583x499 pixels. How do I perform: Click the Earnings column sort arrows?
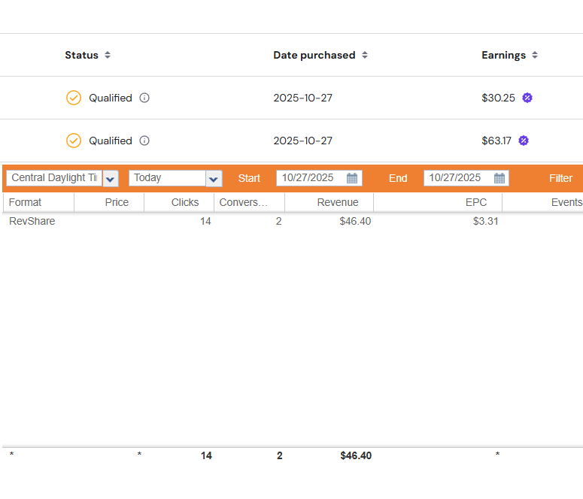tap(535, 55)
